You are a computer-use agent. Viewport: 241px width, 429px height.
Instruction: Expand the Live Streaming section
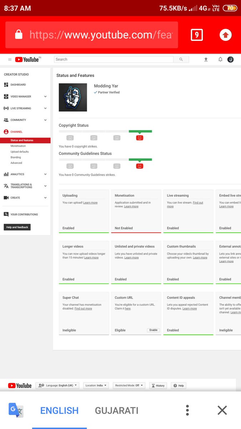45,108
